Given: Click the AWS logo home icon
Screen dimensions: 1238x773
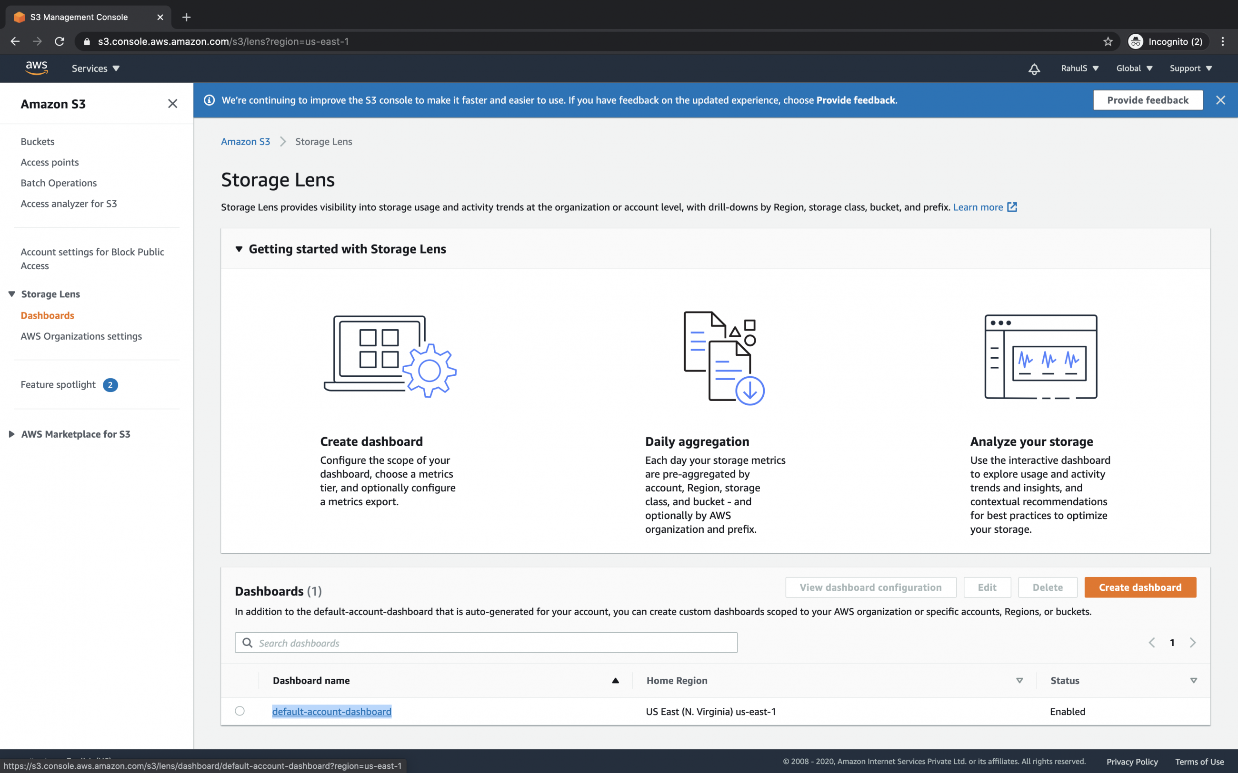Looking at the screenshot, I should pos(36,68).
